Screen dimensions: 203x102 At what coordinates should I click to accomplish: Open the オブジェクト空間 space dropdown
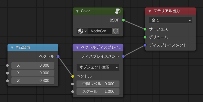tap(98, 67)
